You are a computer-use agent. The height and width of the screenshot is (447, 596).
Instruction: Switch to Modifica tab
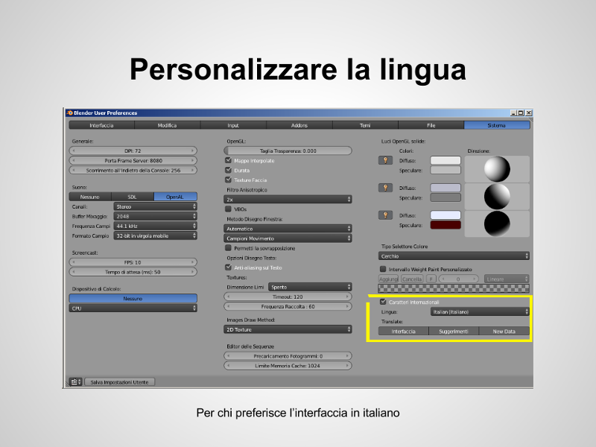coord(167,125)
